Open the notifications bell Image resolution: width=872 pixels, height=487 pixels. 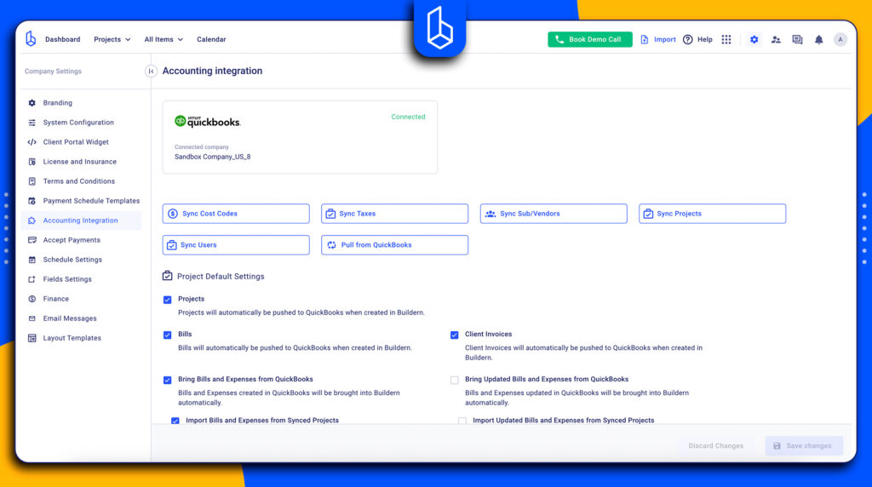pos(818,39)
